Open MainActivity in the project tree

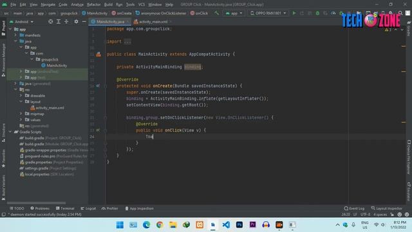pyautogui.click(x=54, y=66)
